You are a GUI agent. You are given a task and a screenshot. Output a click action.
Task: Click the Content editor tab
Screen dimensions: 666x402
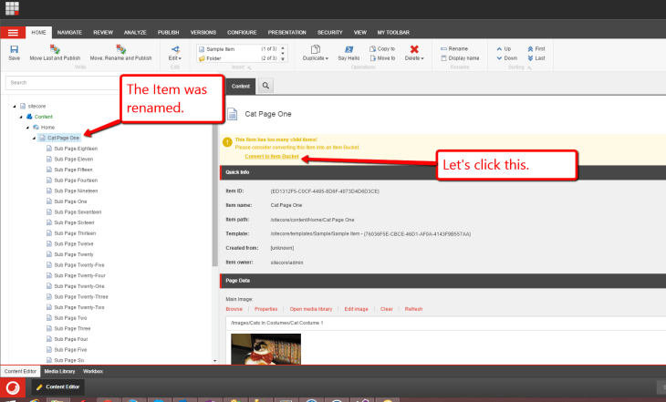tap(241, 87)
